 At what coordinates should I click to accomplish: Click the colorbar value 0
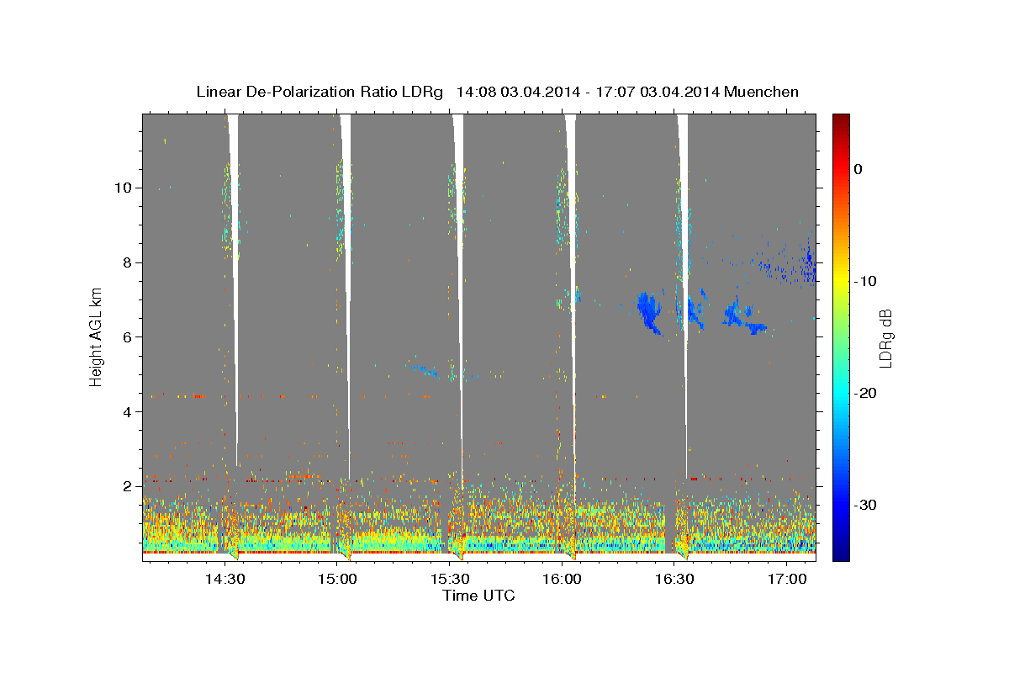pos(858,169)
